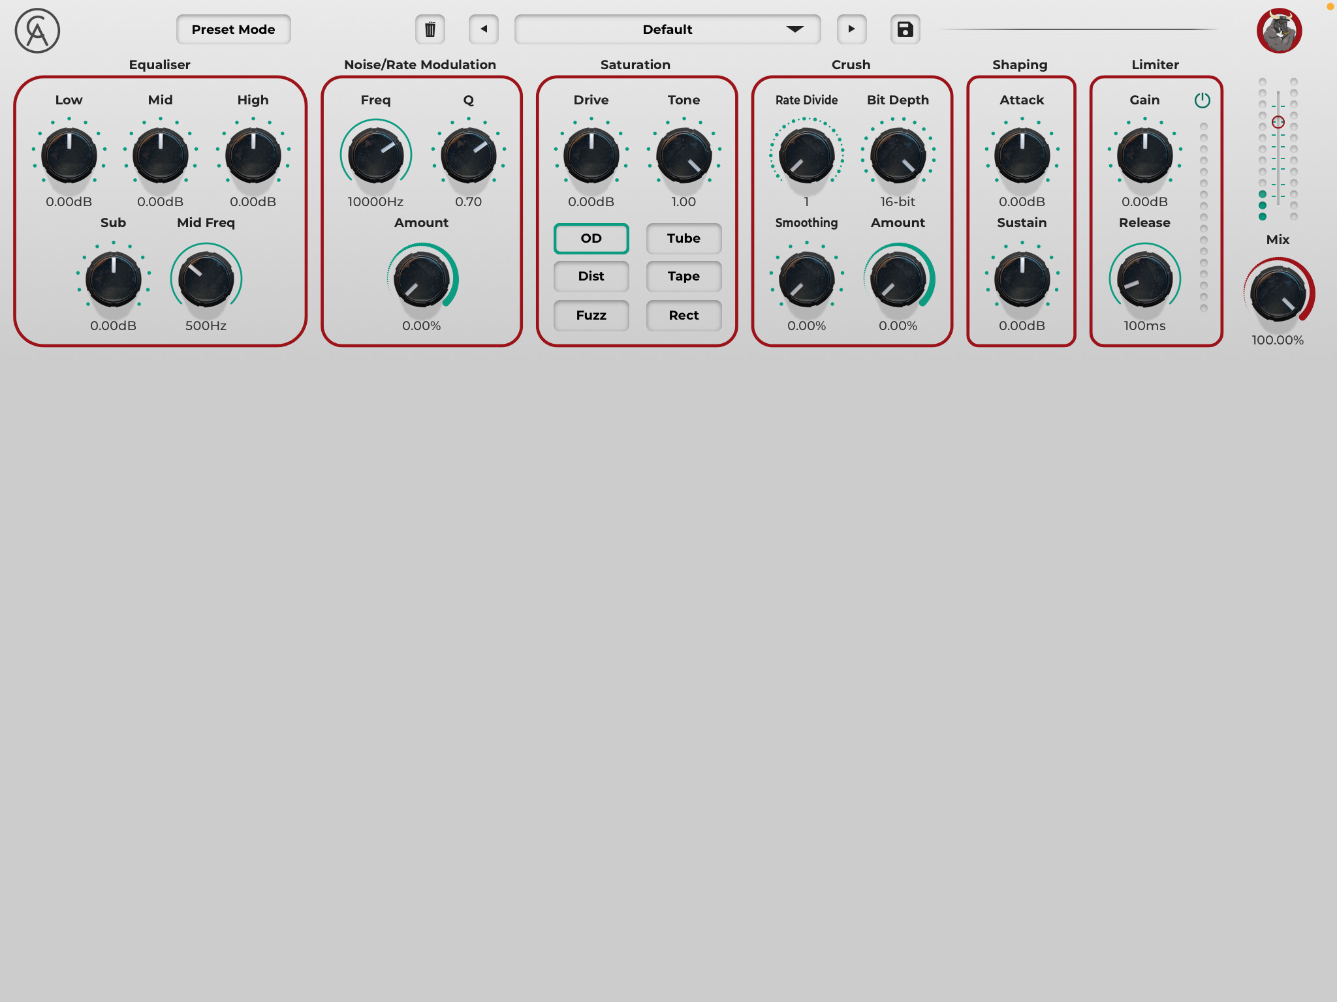Click the trash can delete preset icon
The image size is (1337, 1002).
[430, 29]
